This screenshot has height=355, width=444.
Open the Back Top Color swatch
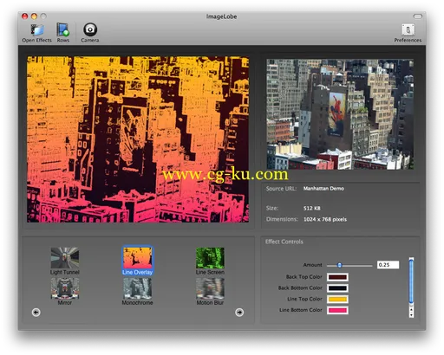click(337, 277)
